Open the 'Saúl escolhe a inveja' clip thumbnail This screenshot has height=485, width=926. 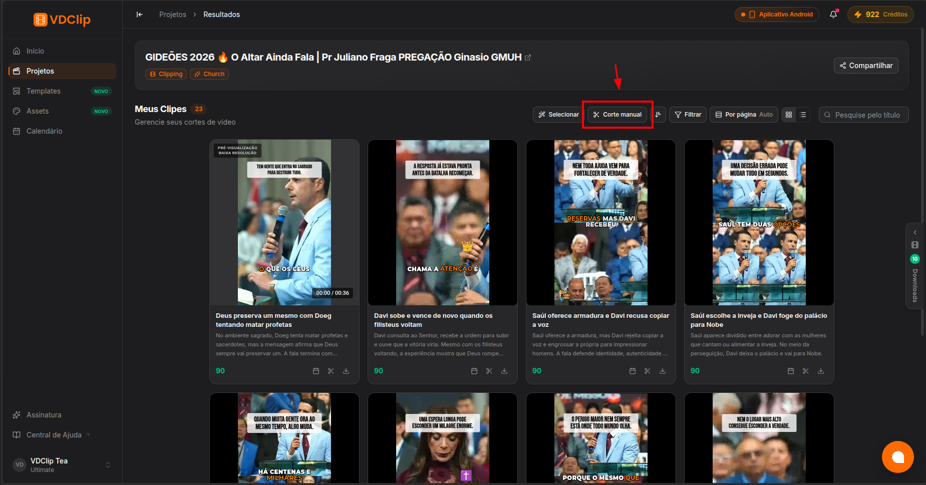coord(759,222)
